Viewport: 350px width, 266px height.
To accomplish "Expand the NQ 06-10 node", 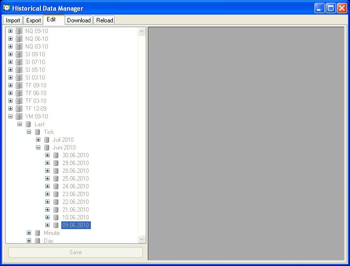I will click(11, 38).
